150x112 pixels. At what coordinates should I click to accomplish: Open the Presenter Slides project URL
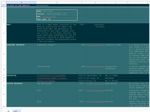click(x=95, y=45)
